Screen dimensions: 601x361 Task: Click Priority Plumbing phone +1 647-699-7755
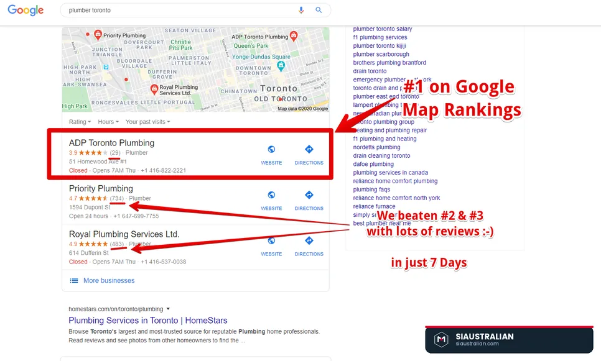[136, 216]
